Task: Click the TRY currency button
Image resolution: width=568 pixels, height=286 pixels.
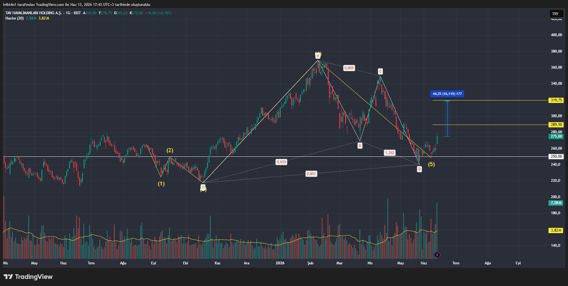Action: (x=555, y=14)
